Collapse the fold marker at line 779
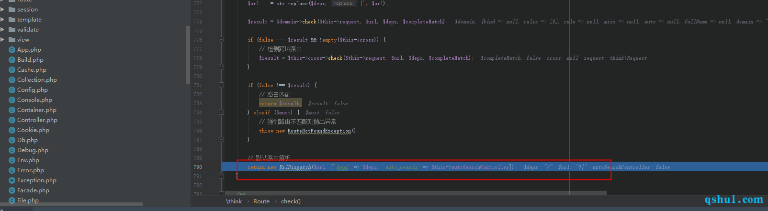 (x=221, y=67)
